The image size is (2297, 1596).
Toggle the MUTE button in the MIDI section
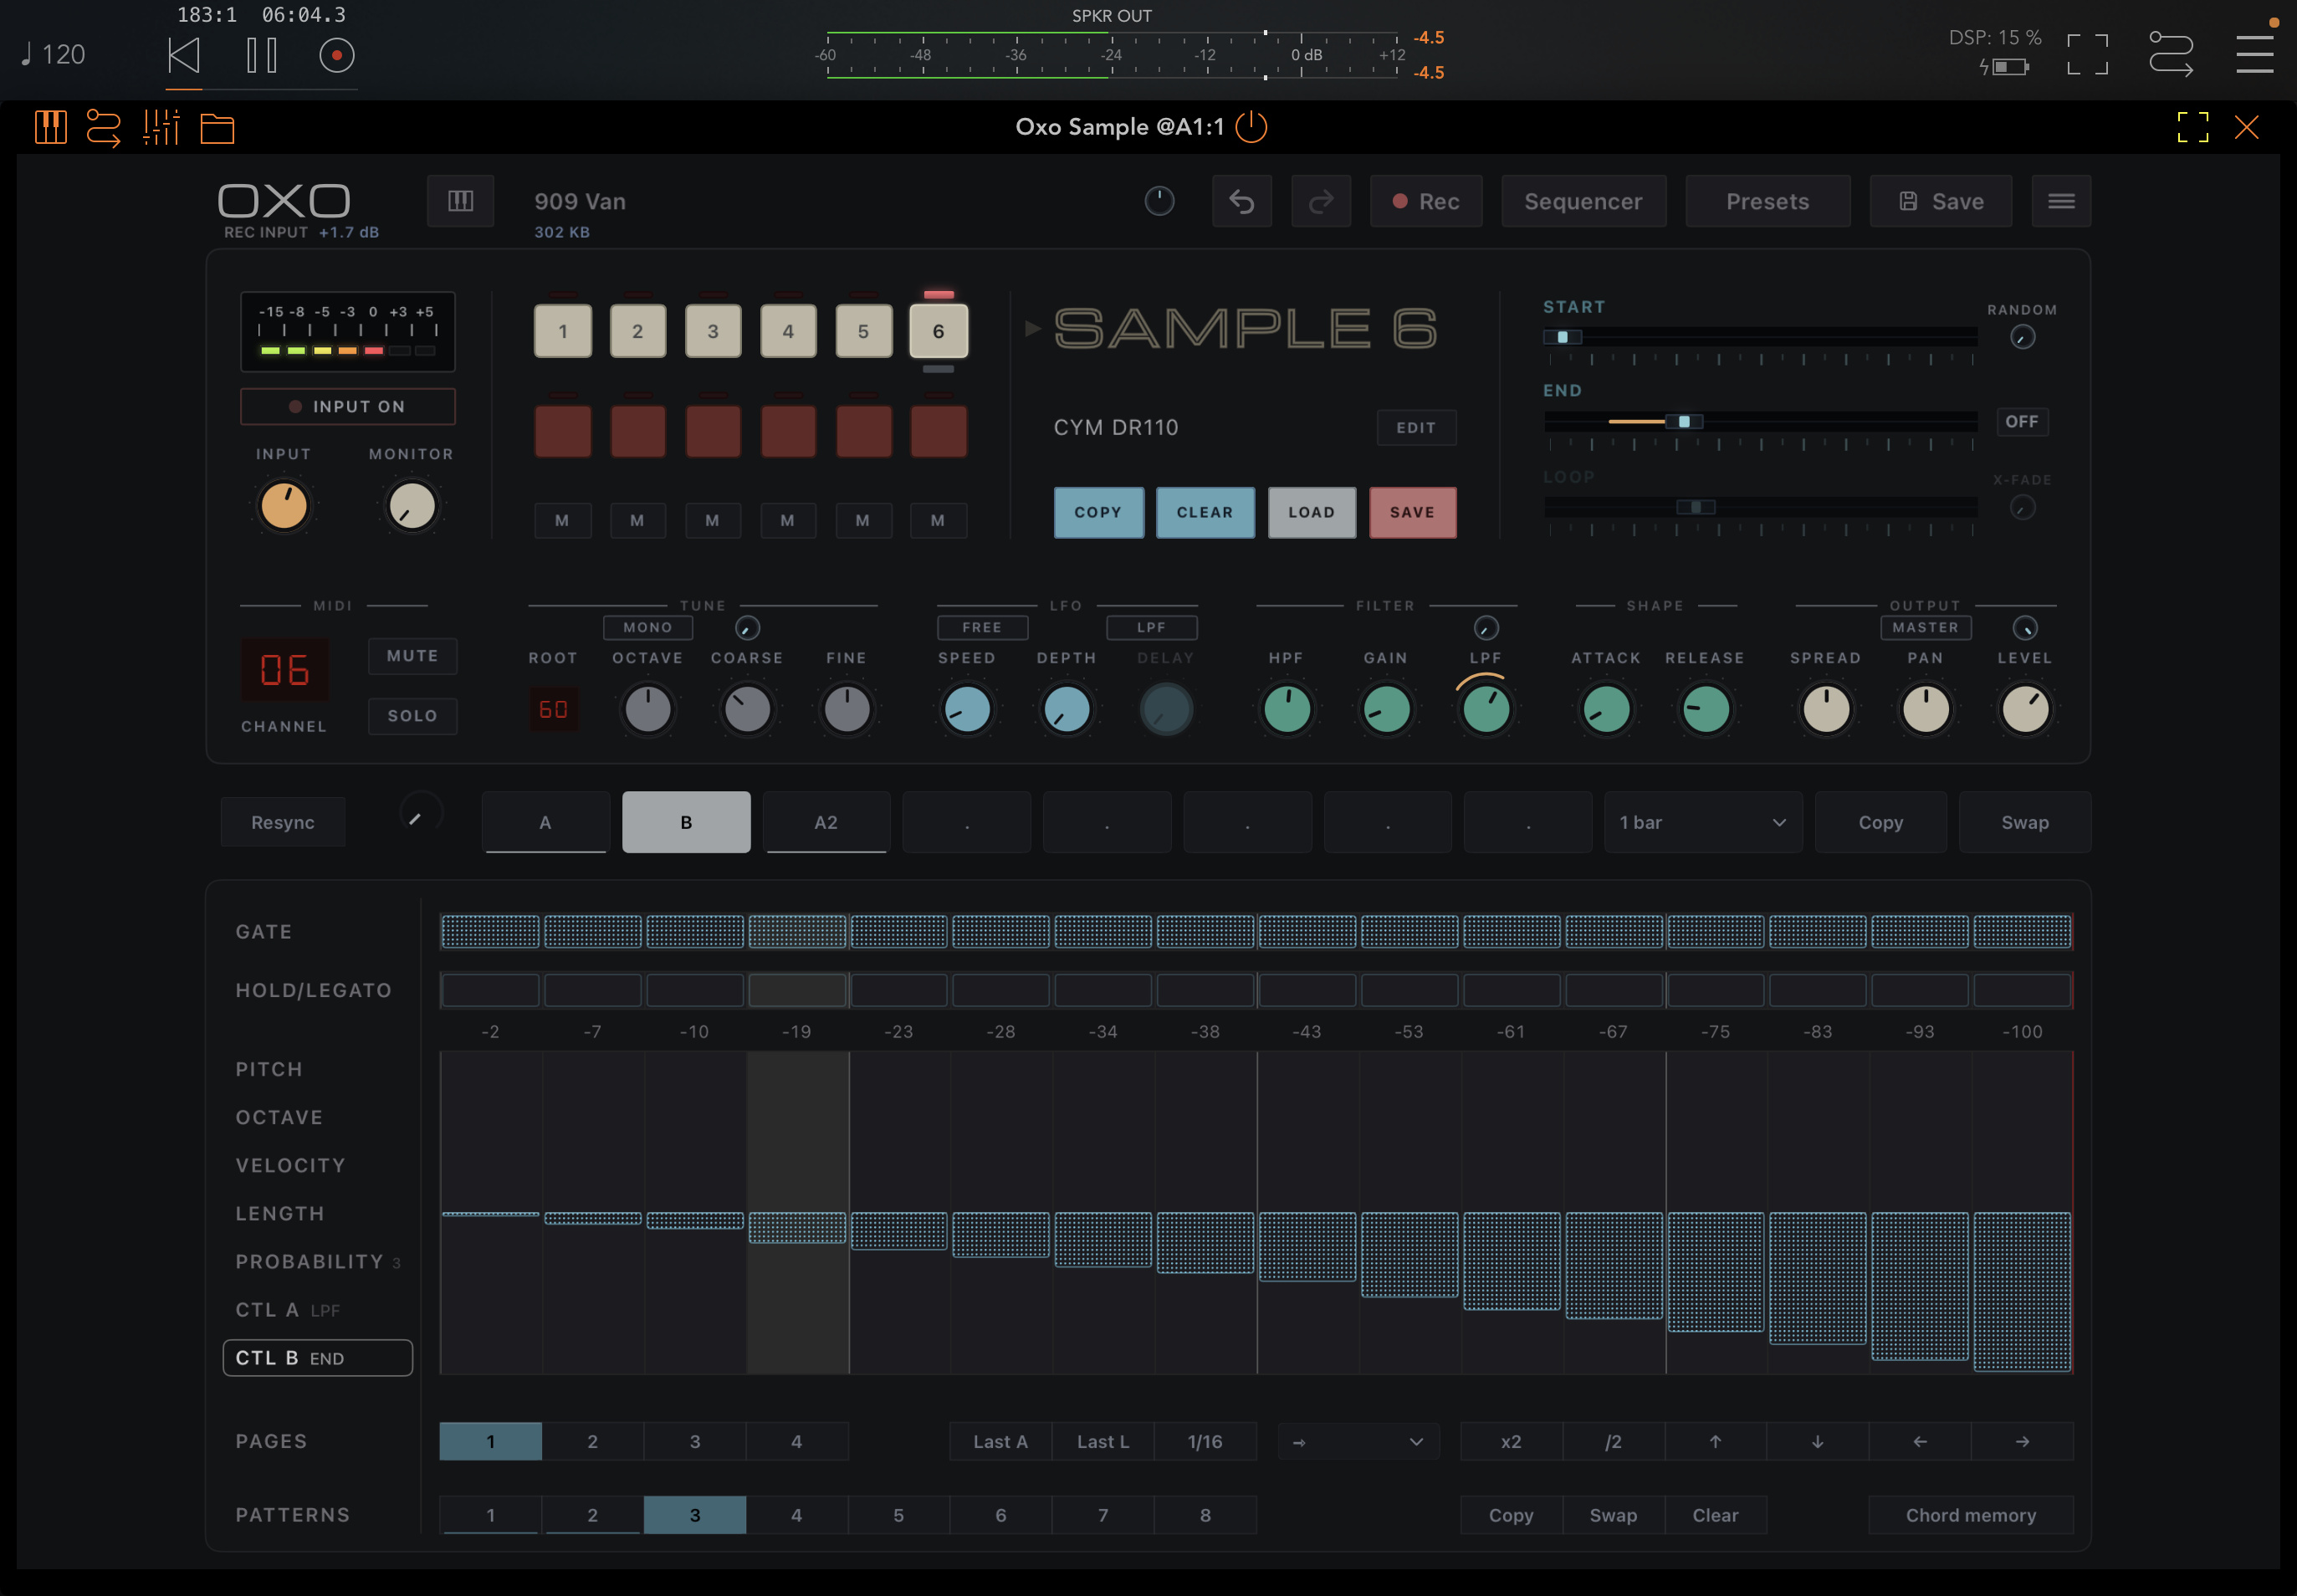[413, 656]
